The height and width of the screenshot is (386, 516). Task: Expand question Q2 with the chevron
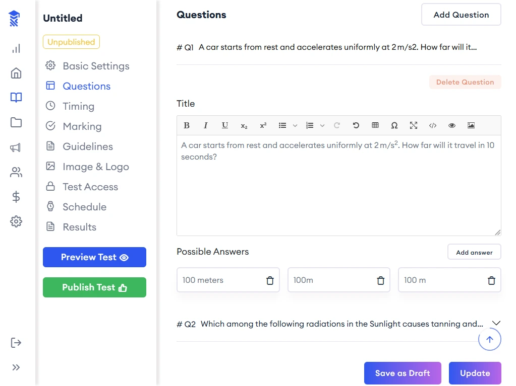pos(496,323)
